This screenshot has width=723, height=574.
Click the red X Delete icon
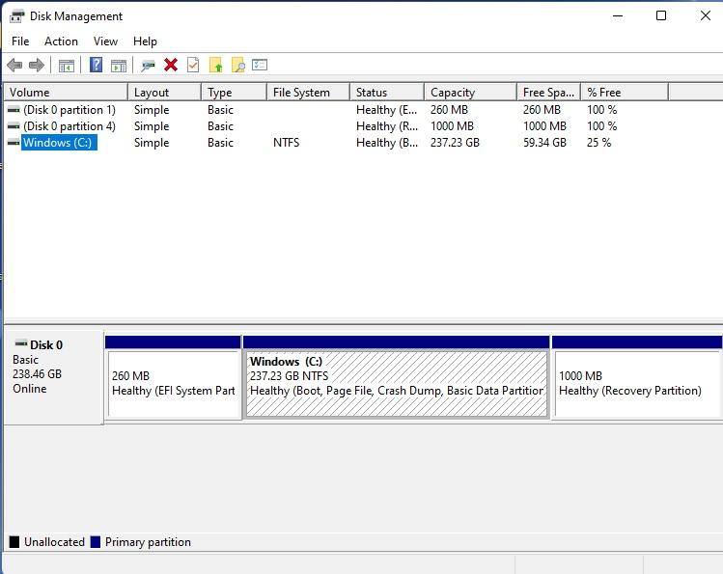(x=171, y=65)
